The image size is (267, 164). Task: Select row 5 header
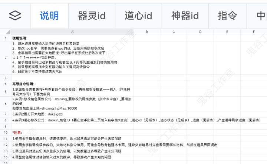click(x=6, y=92)
